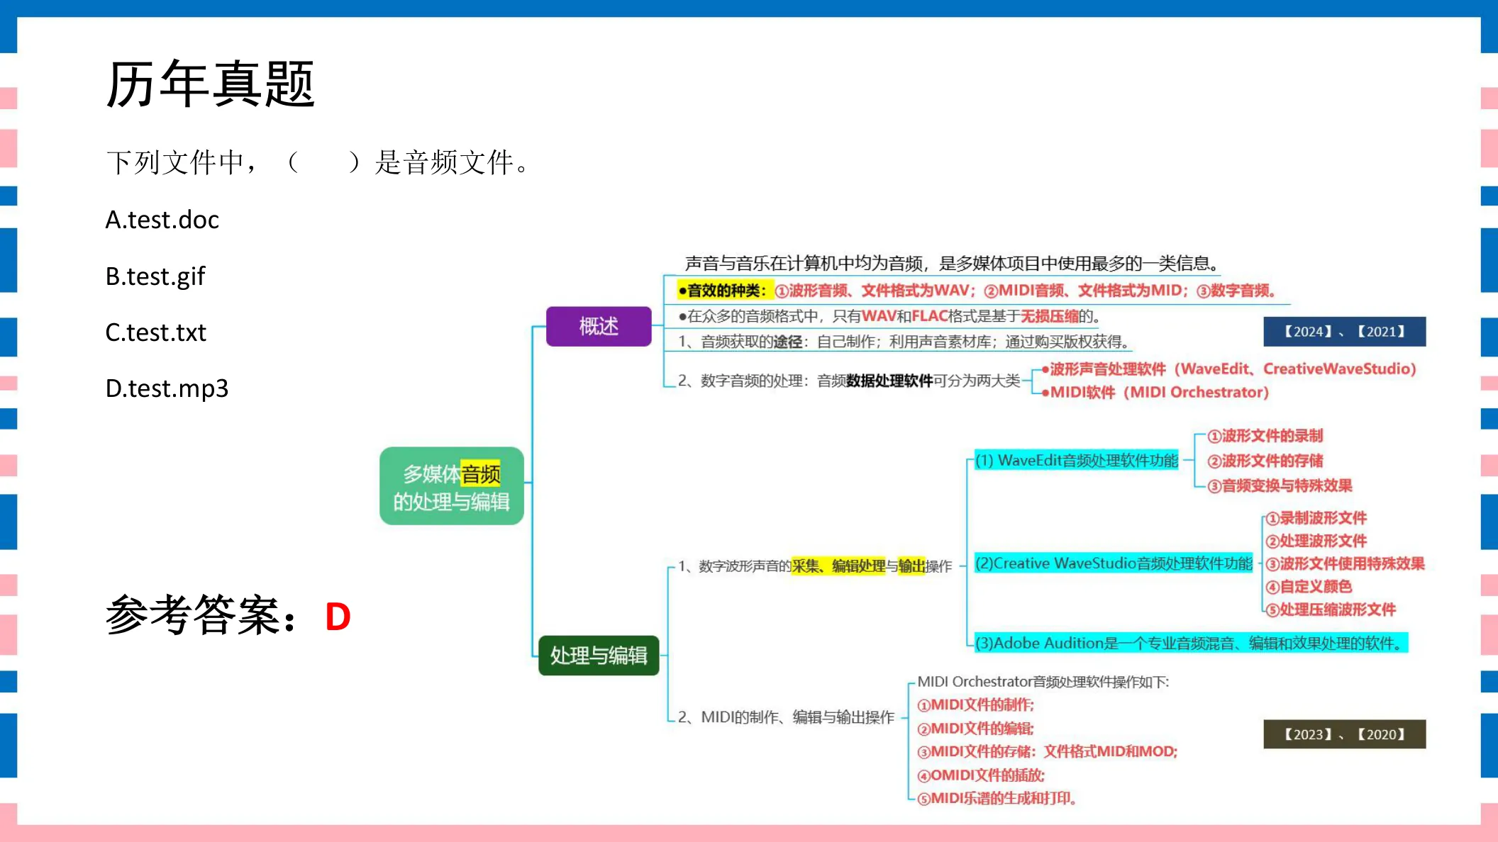Click ③MIDI文件的存储 item
Screen dimensions: 1498x842
(1048, 751)
